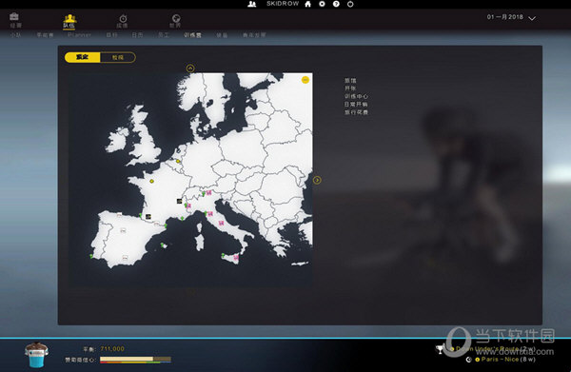Click the right chevron beside the map
Screen dimensions: 571x372
[317, 180]
